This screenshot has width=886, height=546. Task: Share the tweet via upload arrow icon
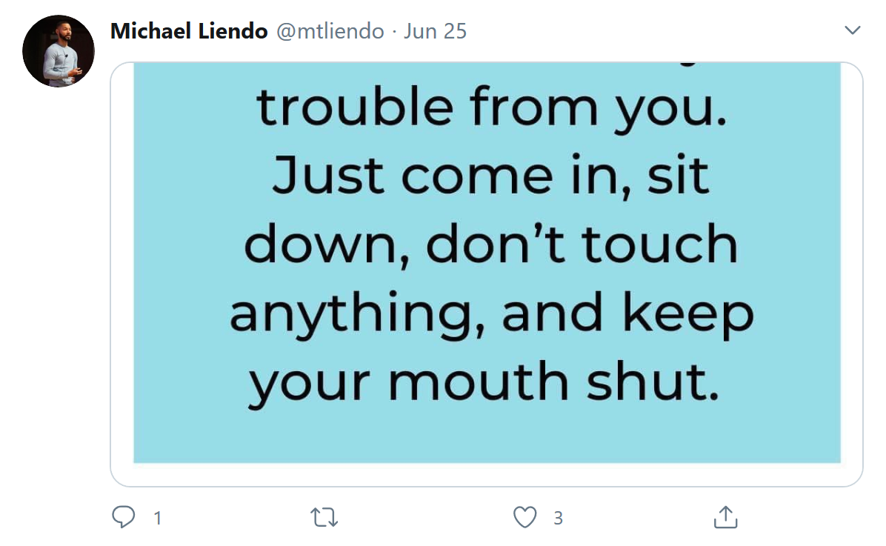725,516
